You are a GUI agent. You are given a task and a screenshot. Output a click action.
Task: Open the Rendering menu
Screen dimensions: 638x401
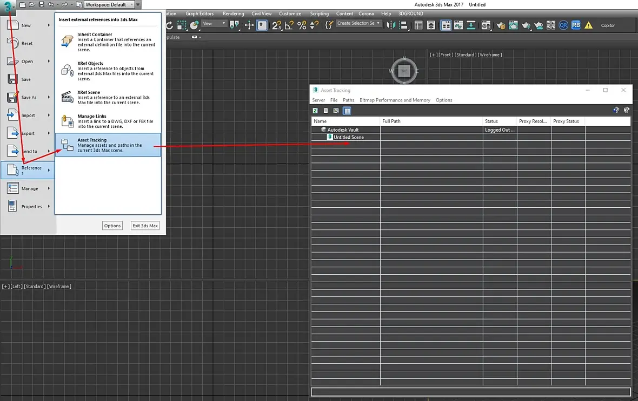pyautogui.click(x=233, y=13)
